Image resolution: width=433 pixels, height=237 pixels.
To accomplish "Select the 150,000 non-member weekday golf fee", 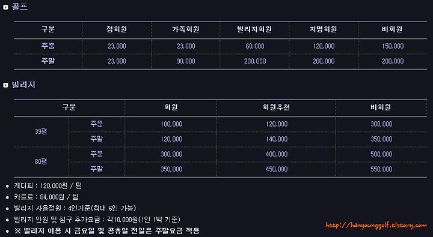I will pos(393,46).
